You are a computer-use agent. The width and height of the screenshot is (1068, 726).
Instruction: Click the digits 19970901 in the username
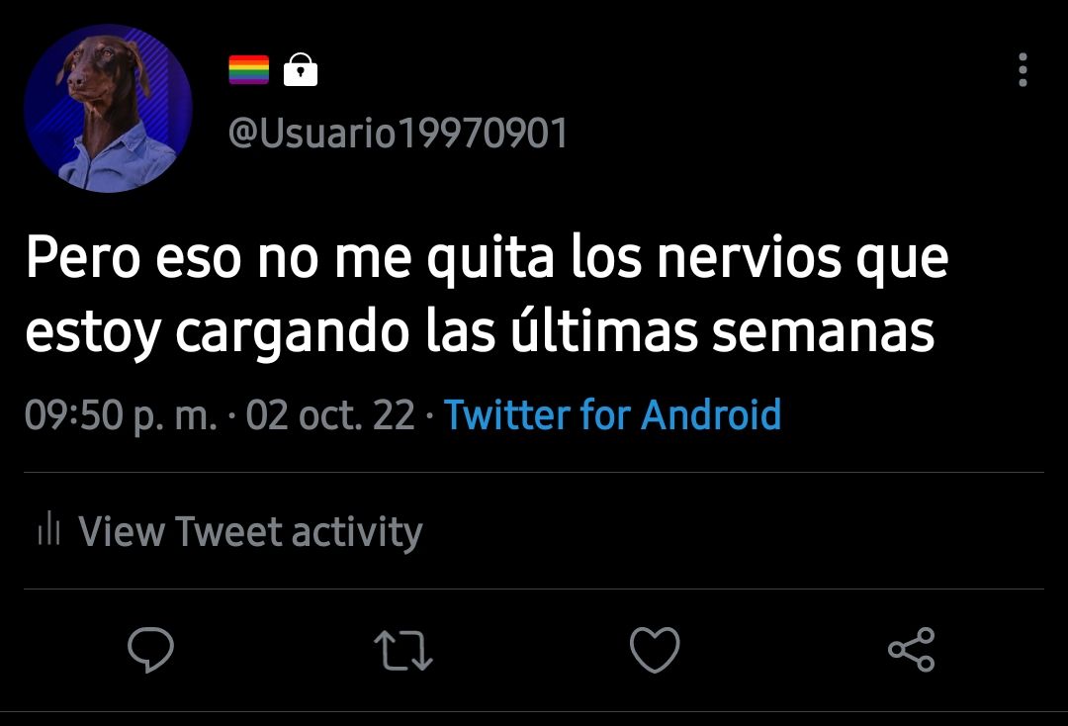(483, 133)
